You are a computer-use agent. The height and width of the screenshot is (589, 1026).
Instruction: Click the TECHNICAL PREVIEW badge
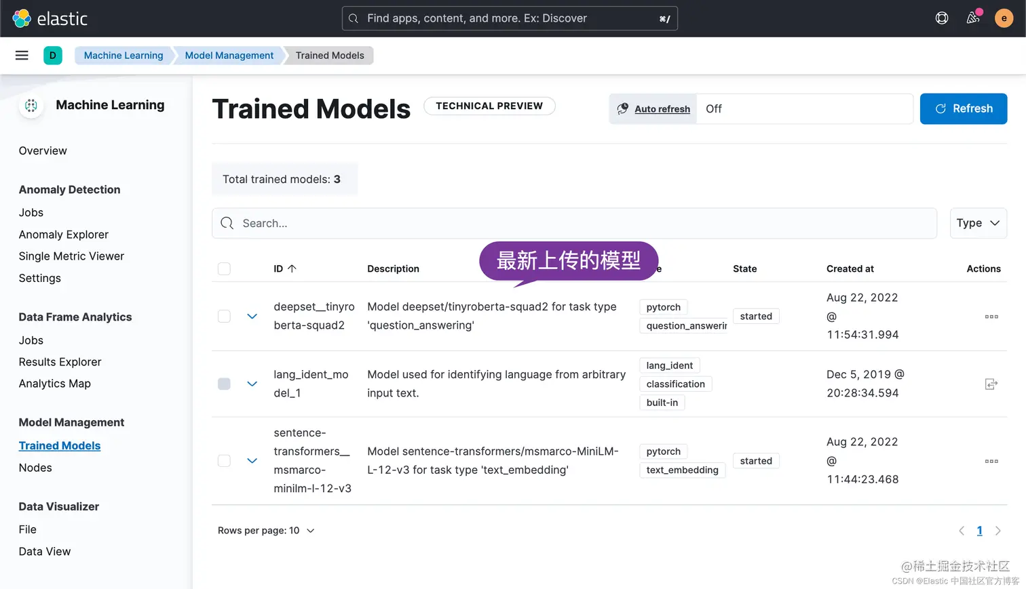pyautogui.click(x=489, y=106)
